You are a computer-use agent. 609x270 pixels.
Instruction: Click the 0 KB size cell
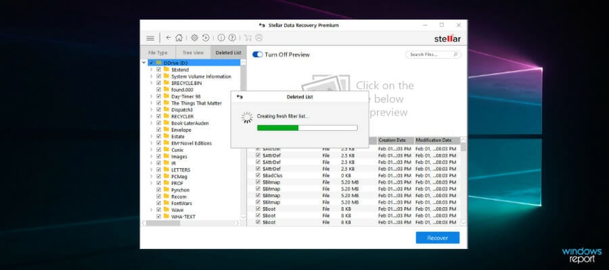[346, 175]
